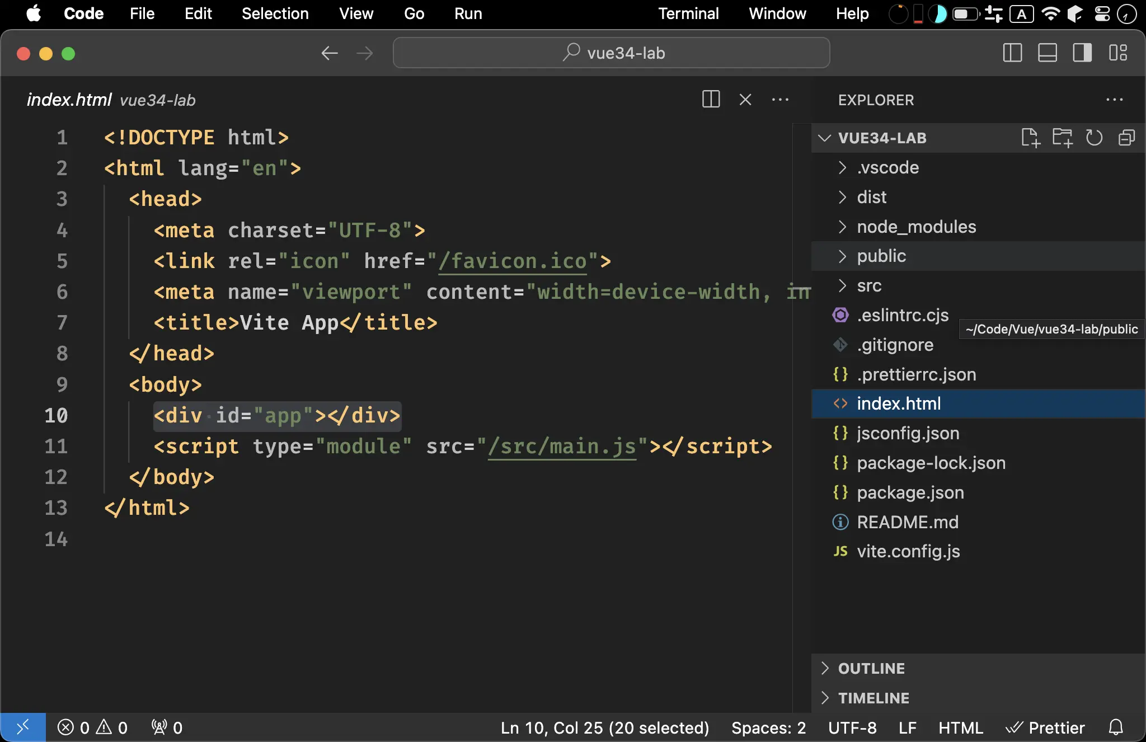Click the .eslintrc.cjs ESLint file icon
This screenshot has width=1146, height=742.
point(840,315)
